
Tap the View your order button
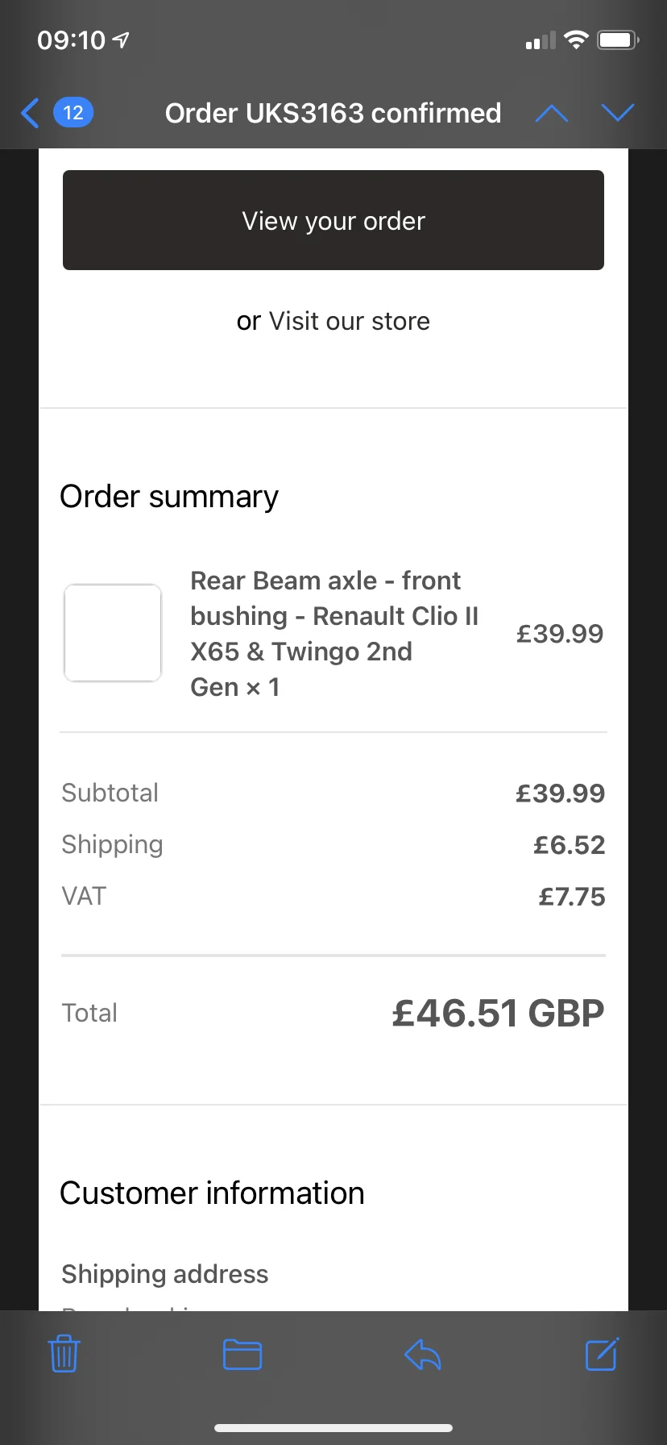coord(333,220)
